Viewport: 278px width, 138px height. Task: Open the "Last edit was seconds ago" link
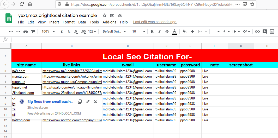coord(155,22)
